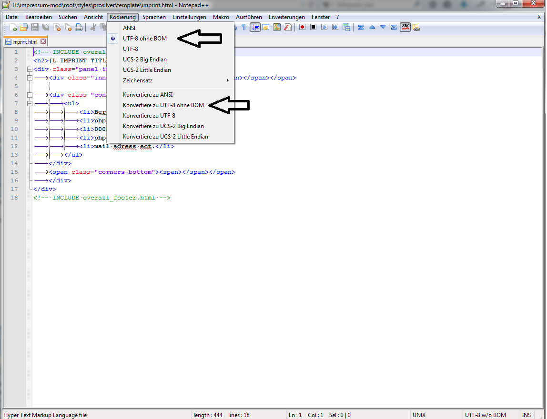Open the Einstellungen menu
This screenshot has height=419, width=547.
tap(189, 17)
